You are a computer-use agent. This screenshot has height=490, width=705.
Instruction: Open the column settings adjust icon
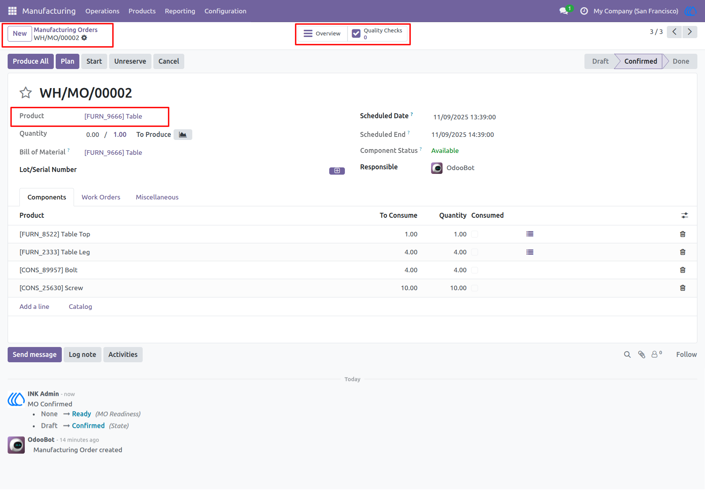coord(685,215)
